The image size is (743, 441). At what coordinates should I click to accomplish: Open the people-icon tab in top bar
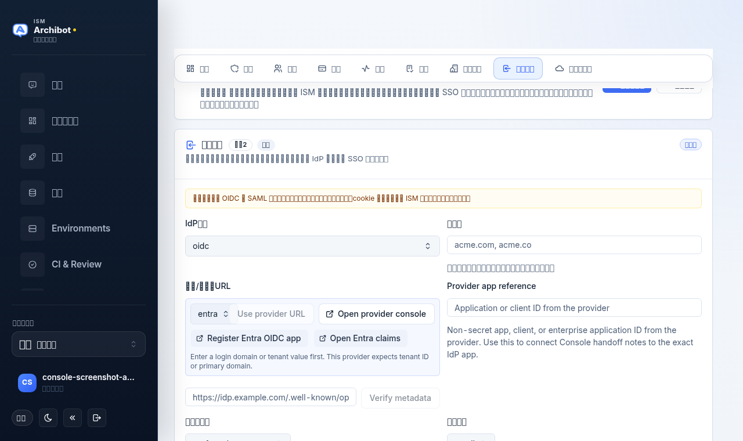pos(285,68)
